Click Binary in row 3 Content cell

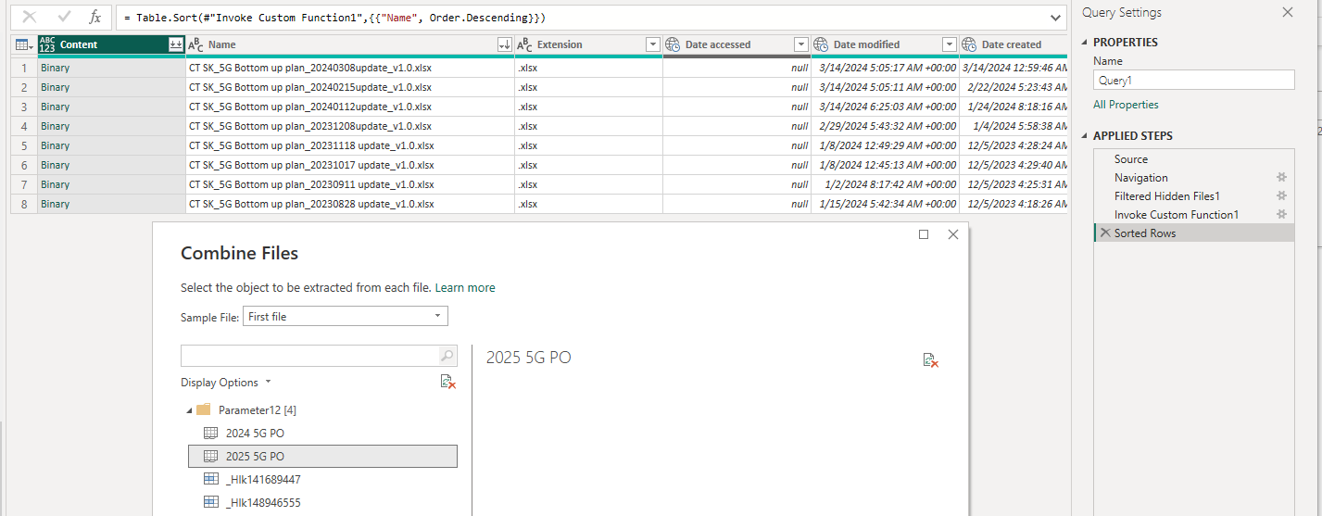[x=55, y=107]
